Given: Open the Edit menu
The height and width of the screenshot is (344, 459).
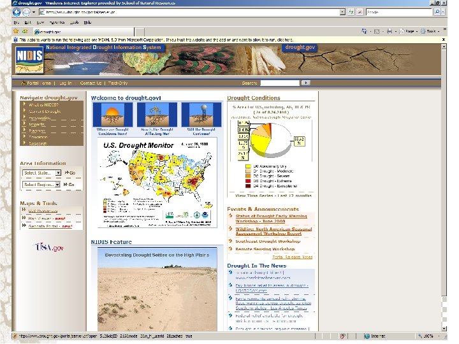Looking at the screenshot, I should point(27,22).
